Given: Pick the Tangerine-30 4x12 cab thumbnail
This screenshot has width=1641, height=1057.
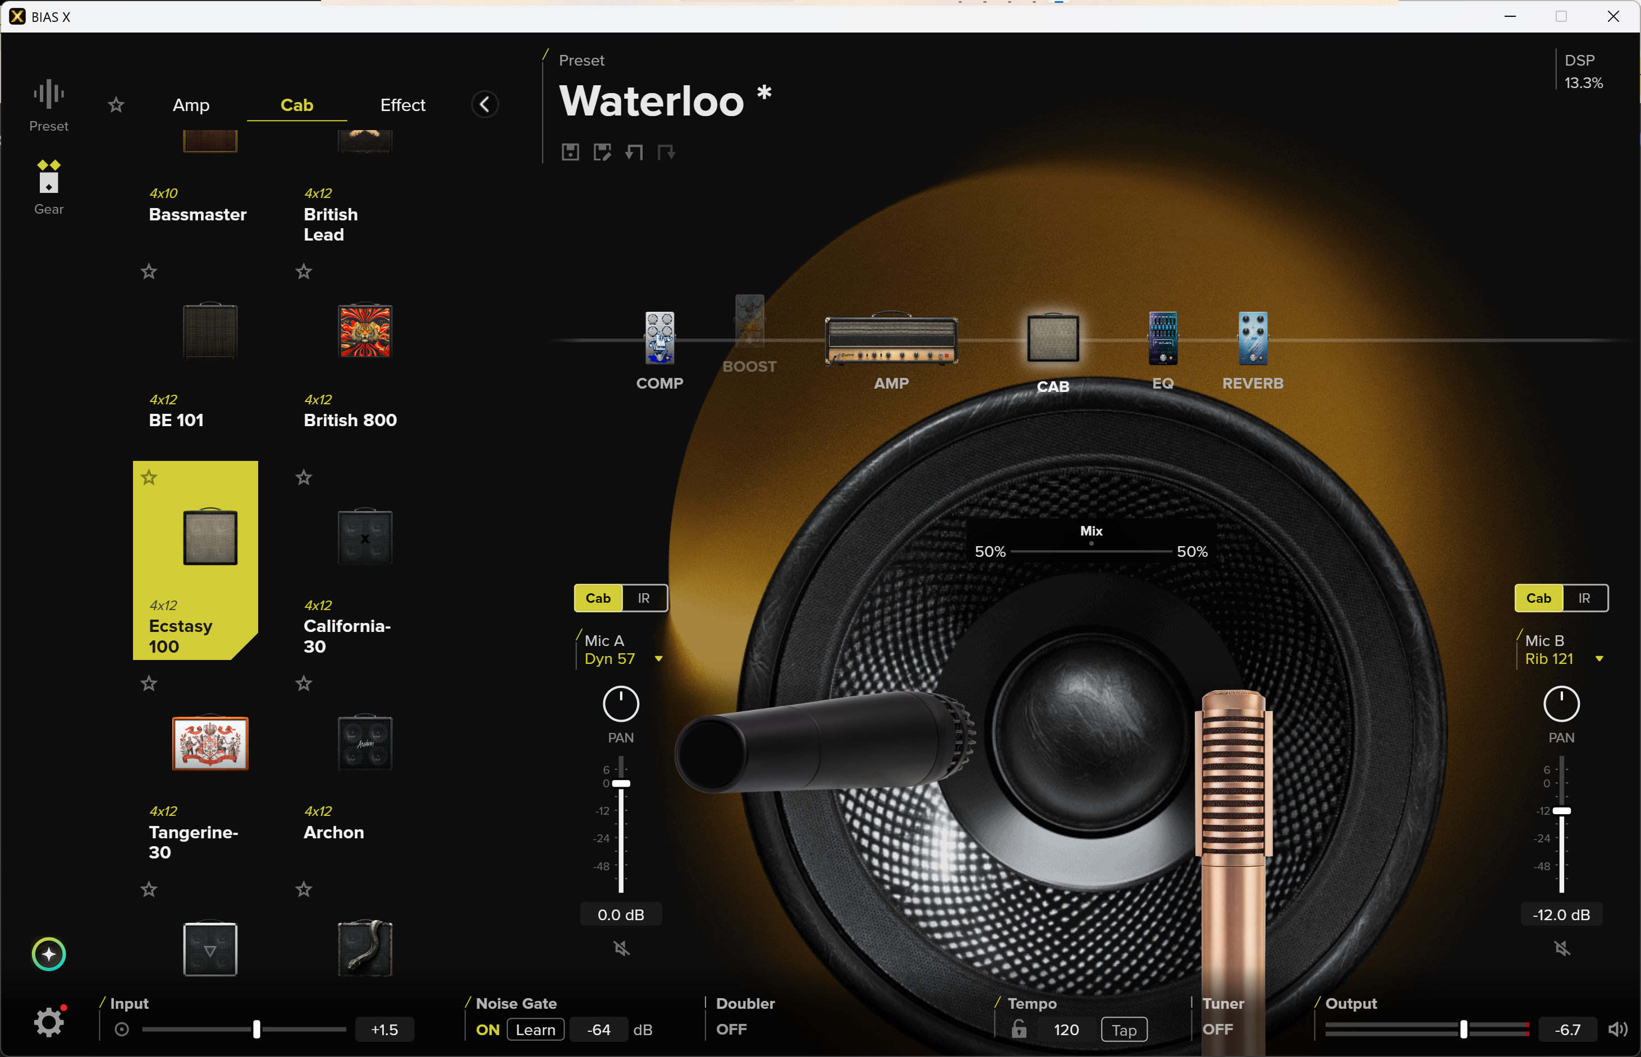Looking at the screenshot, I should (x=210, y=742).
